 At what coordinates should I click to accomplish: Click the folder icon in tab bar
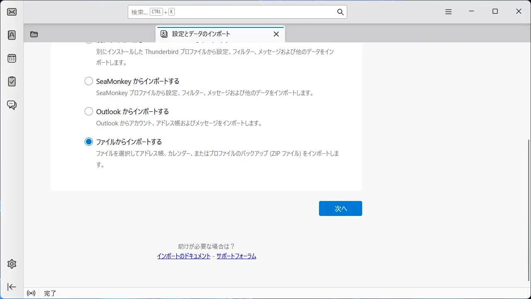[x=34, y=34]
